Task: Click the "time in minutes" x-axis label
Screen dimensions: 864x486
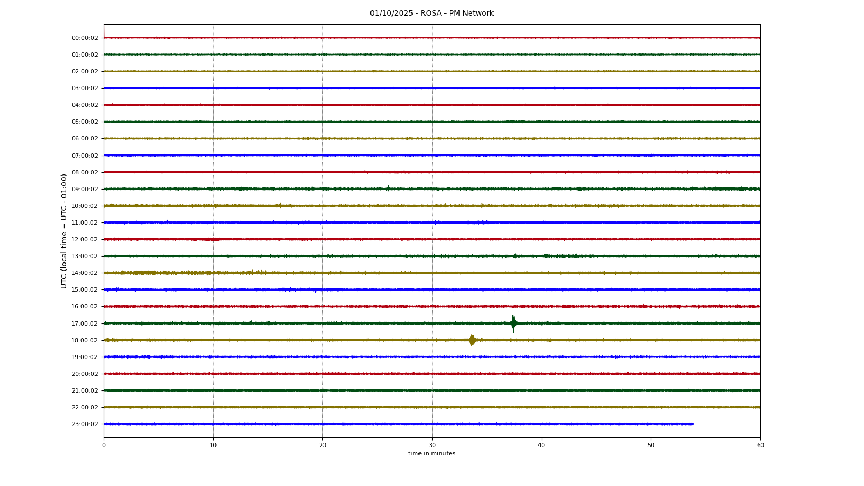Action: point(431,454)
